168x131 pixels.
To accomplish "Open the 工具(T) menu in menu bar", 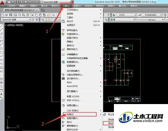I will pos(67,6).
